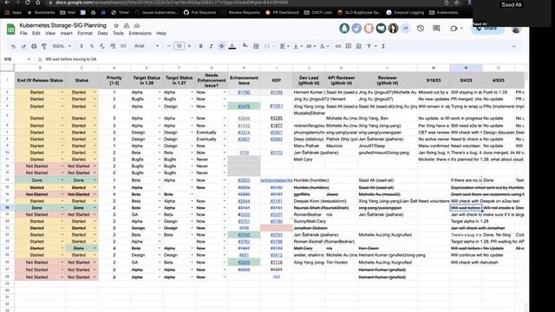Image resolution: width=555 pixels, height=312 pixels.
Task: Format the cell as percent
Action: point(92,46)
